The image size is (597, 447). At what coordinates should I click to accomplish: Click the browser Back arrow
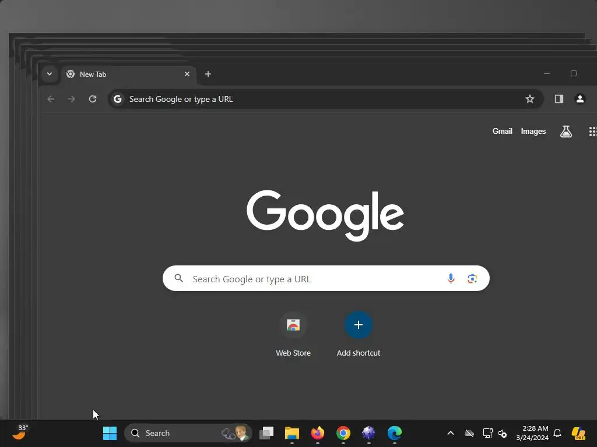point(51,99)
